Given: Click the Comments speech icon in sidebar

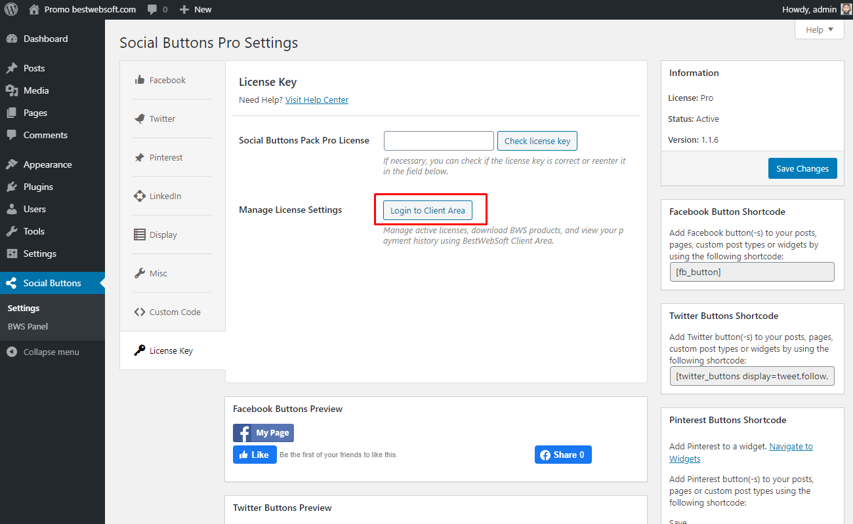Looking at the screenshot, I should (12, 135).
